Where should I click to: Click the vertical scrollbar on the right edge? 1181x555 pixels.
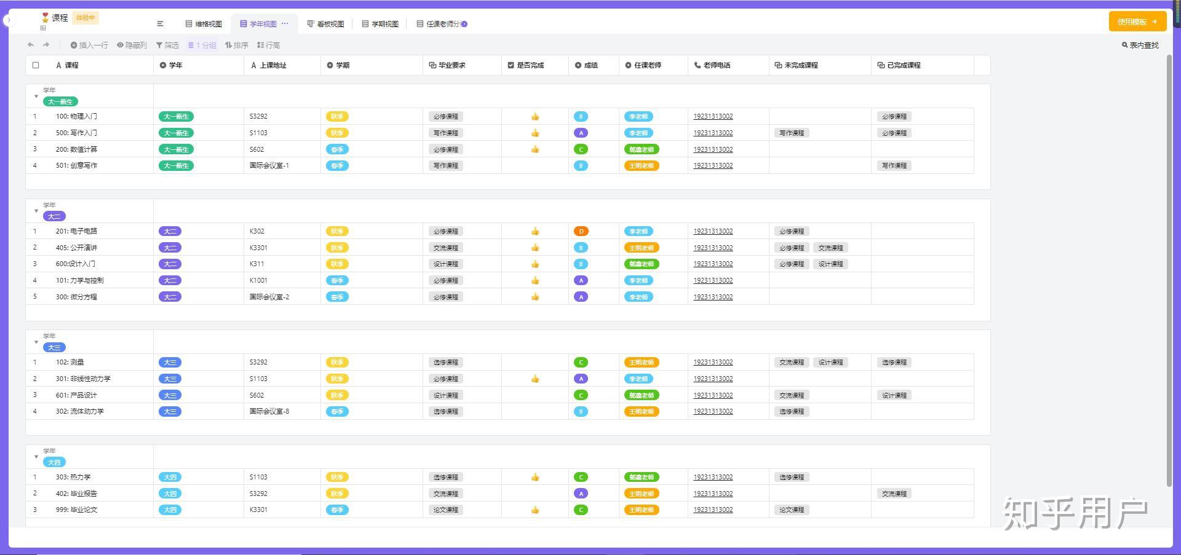click(1169, 270)
